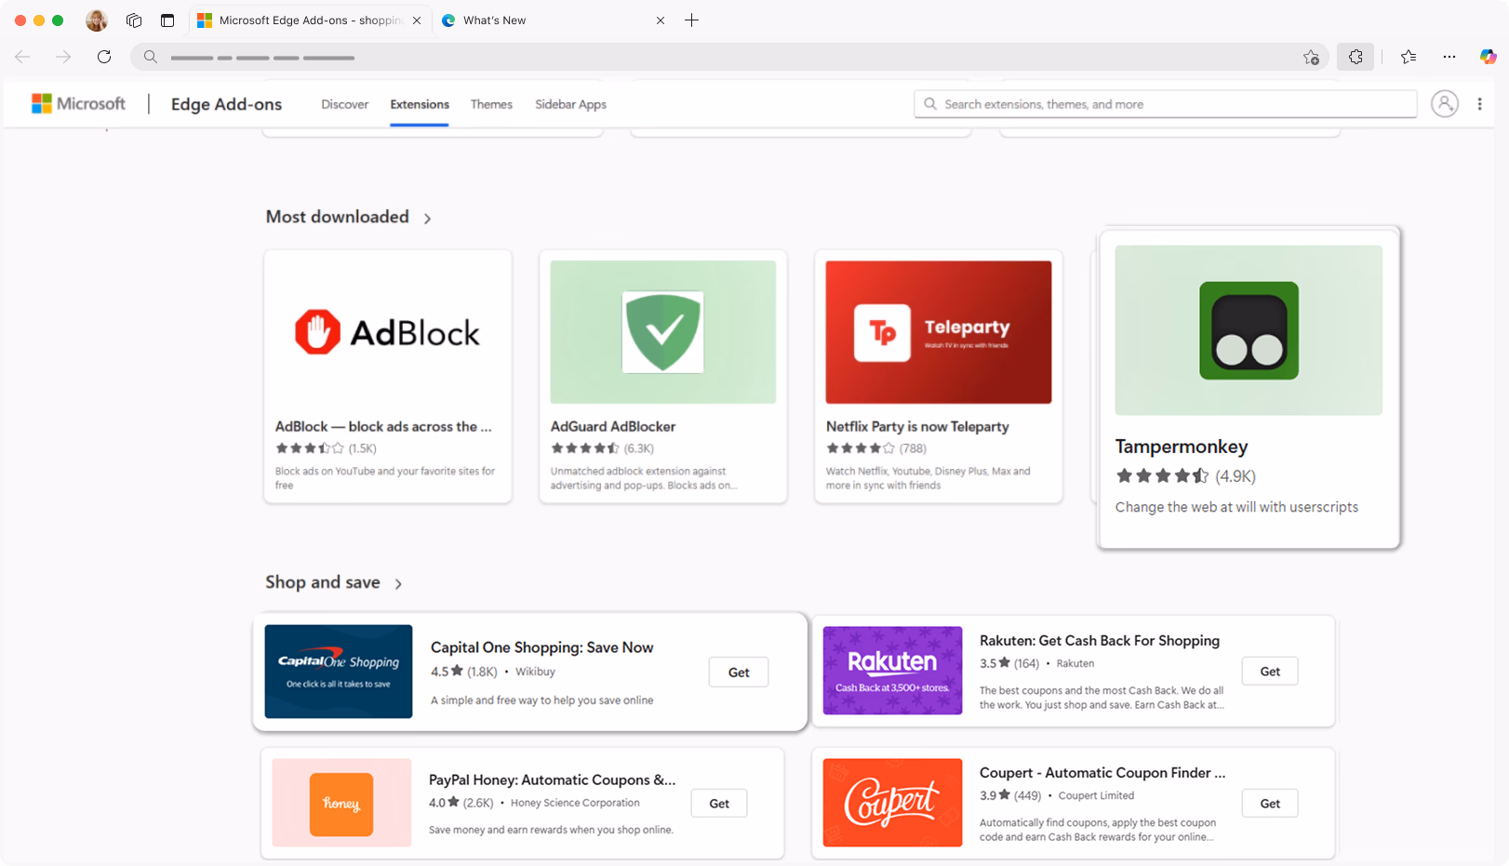Add this page to favorites star

(1311, 57)
